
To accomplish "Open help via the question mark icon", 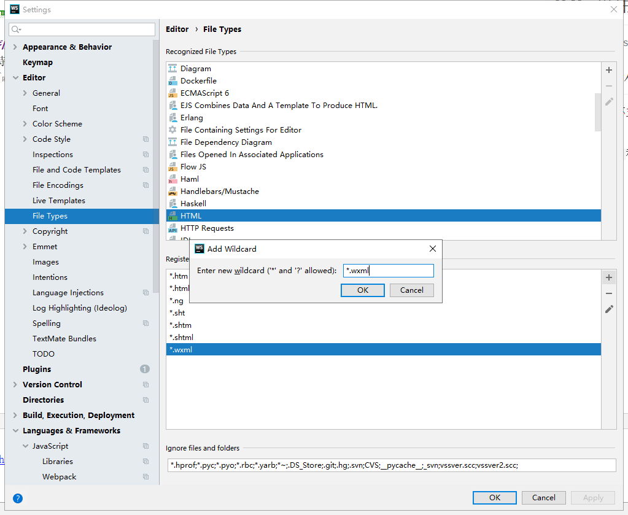I will [18, 498].
